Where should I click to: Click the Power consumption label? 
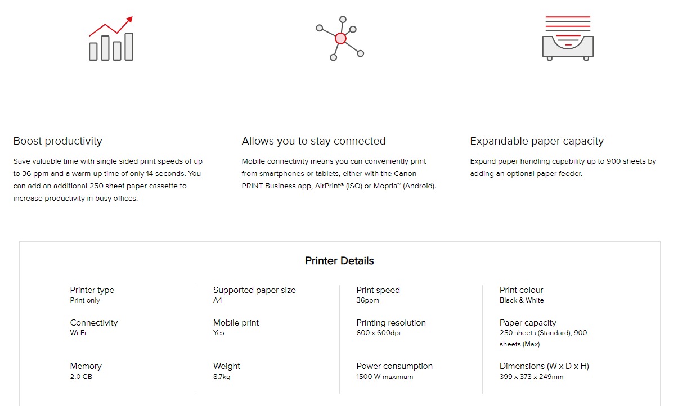click(x=394, y=366)
